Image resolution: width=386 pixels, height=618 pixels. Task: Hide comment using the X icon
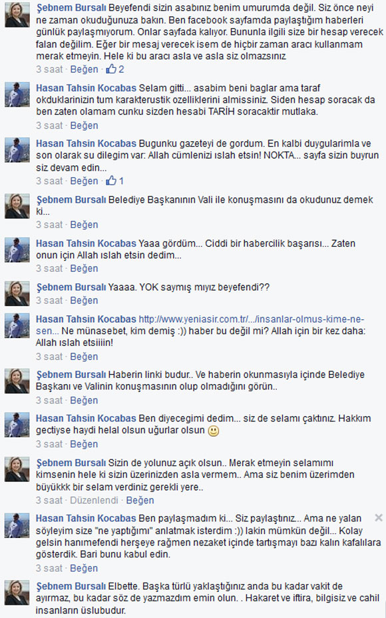(379, 517)
